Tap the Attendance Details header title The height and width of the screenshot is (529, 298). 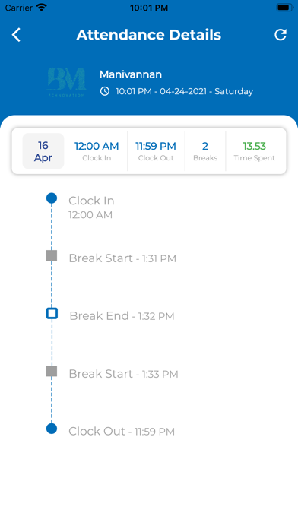coord(149,35)
